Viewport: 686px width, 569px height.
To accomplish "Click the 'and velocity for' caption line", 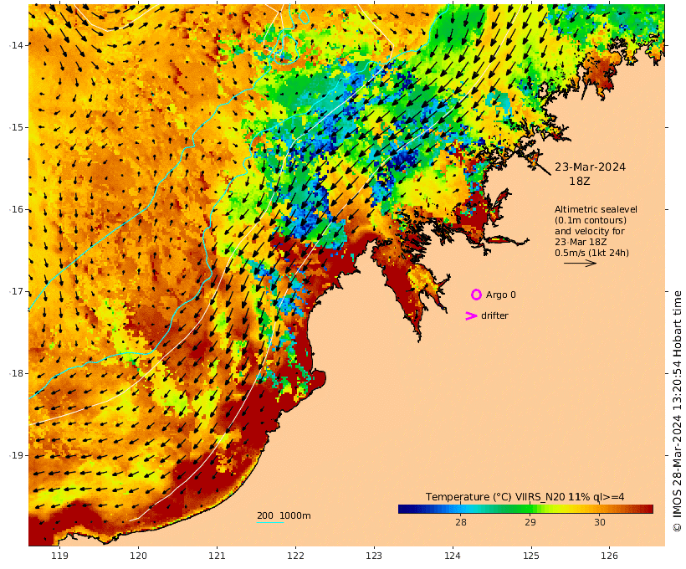I will pos(589,231).
